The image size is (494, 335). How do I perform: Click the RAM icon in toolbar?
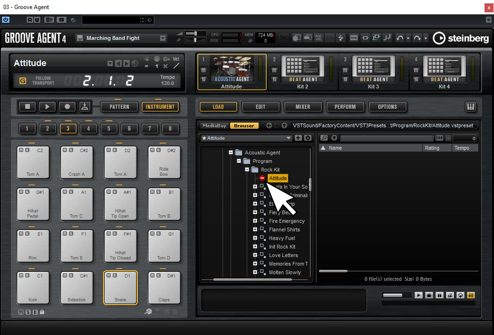tap(354, 38)
